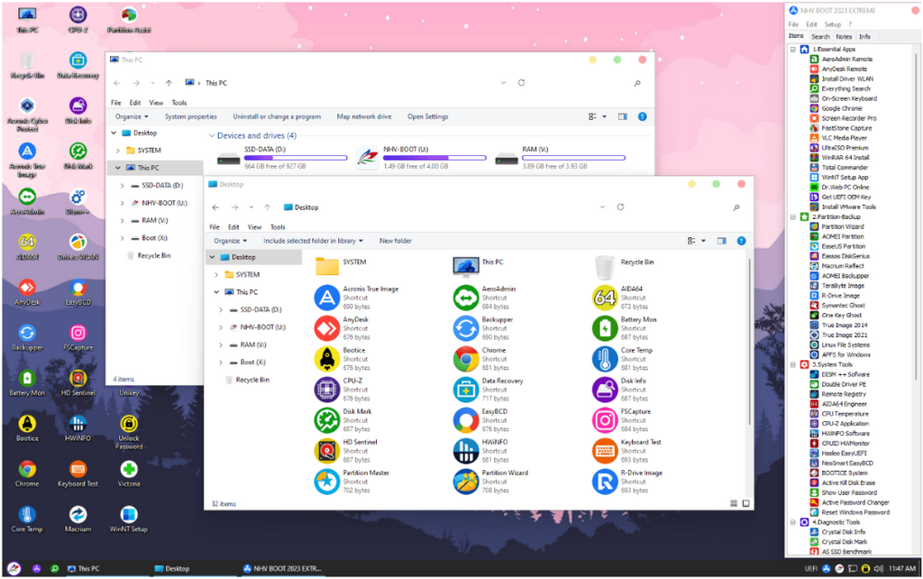Expand SSD-DATA (D:) in Desktop window tree
923x579 pixels.
[221, 310]
